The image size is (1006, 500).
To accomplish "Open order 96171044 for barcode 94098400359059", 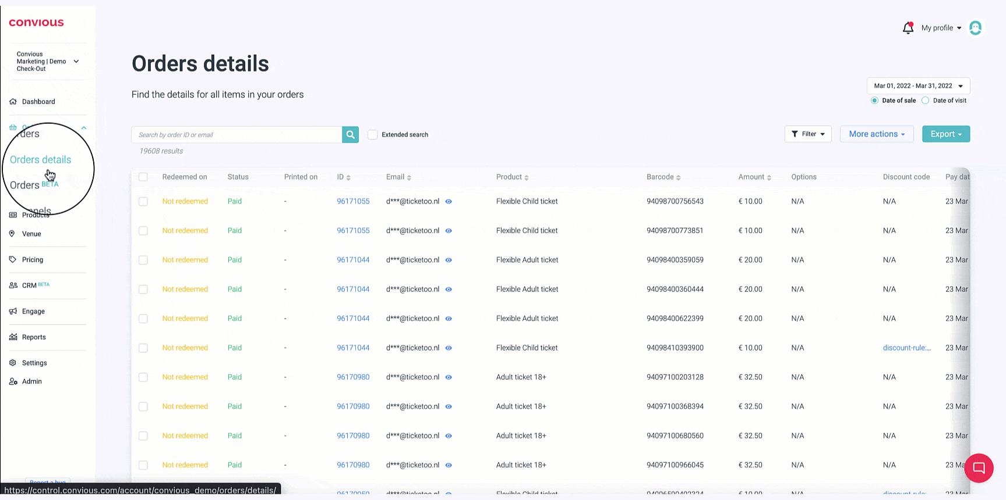I will 353,260.
